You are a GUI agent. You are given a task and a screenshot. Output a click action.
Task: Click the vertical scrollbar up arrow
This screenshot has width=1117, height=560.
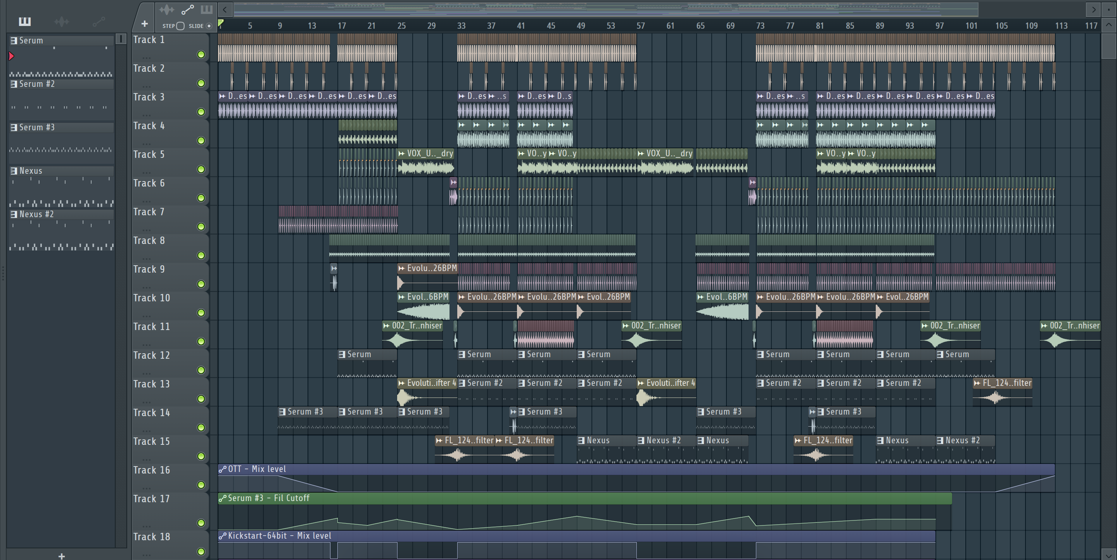click(1108, 25)
